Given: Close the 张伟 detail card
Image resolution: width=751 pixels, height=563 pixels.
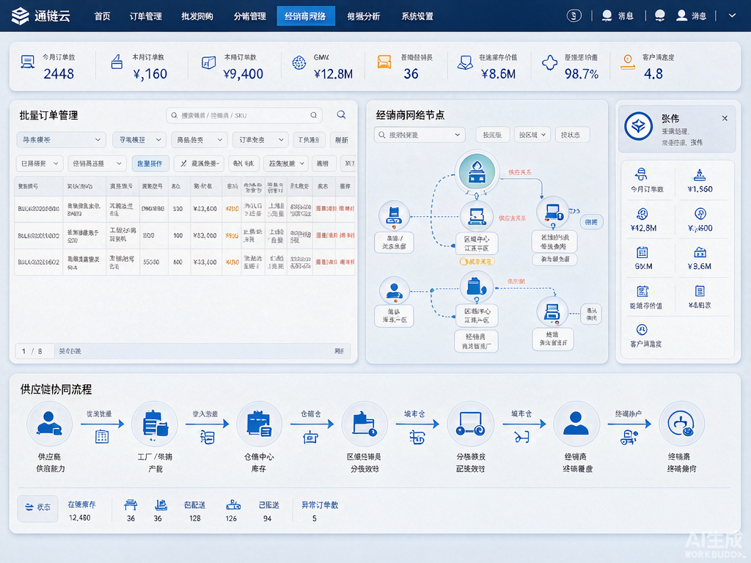Looking at the screenshot, I should 725,118.
